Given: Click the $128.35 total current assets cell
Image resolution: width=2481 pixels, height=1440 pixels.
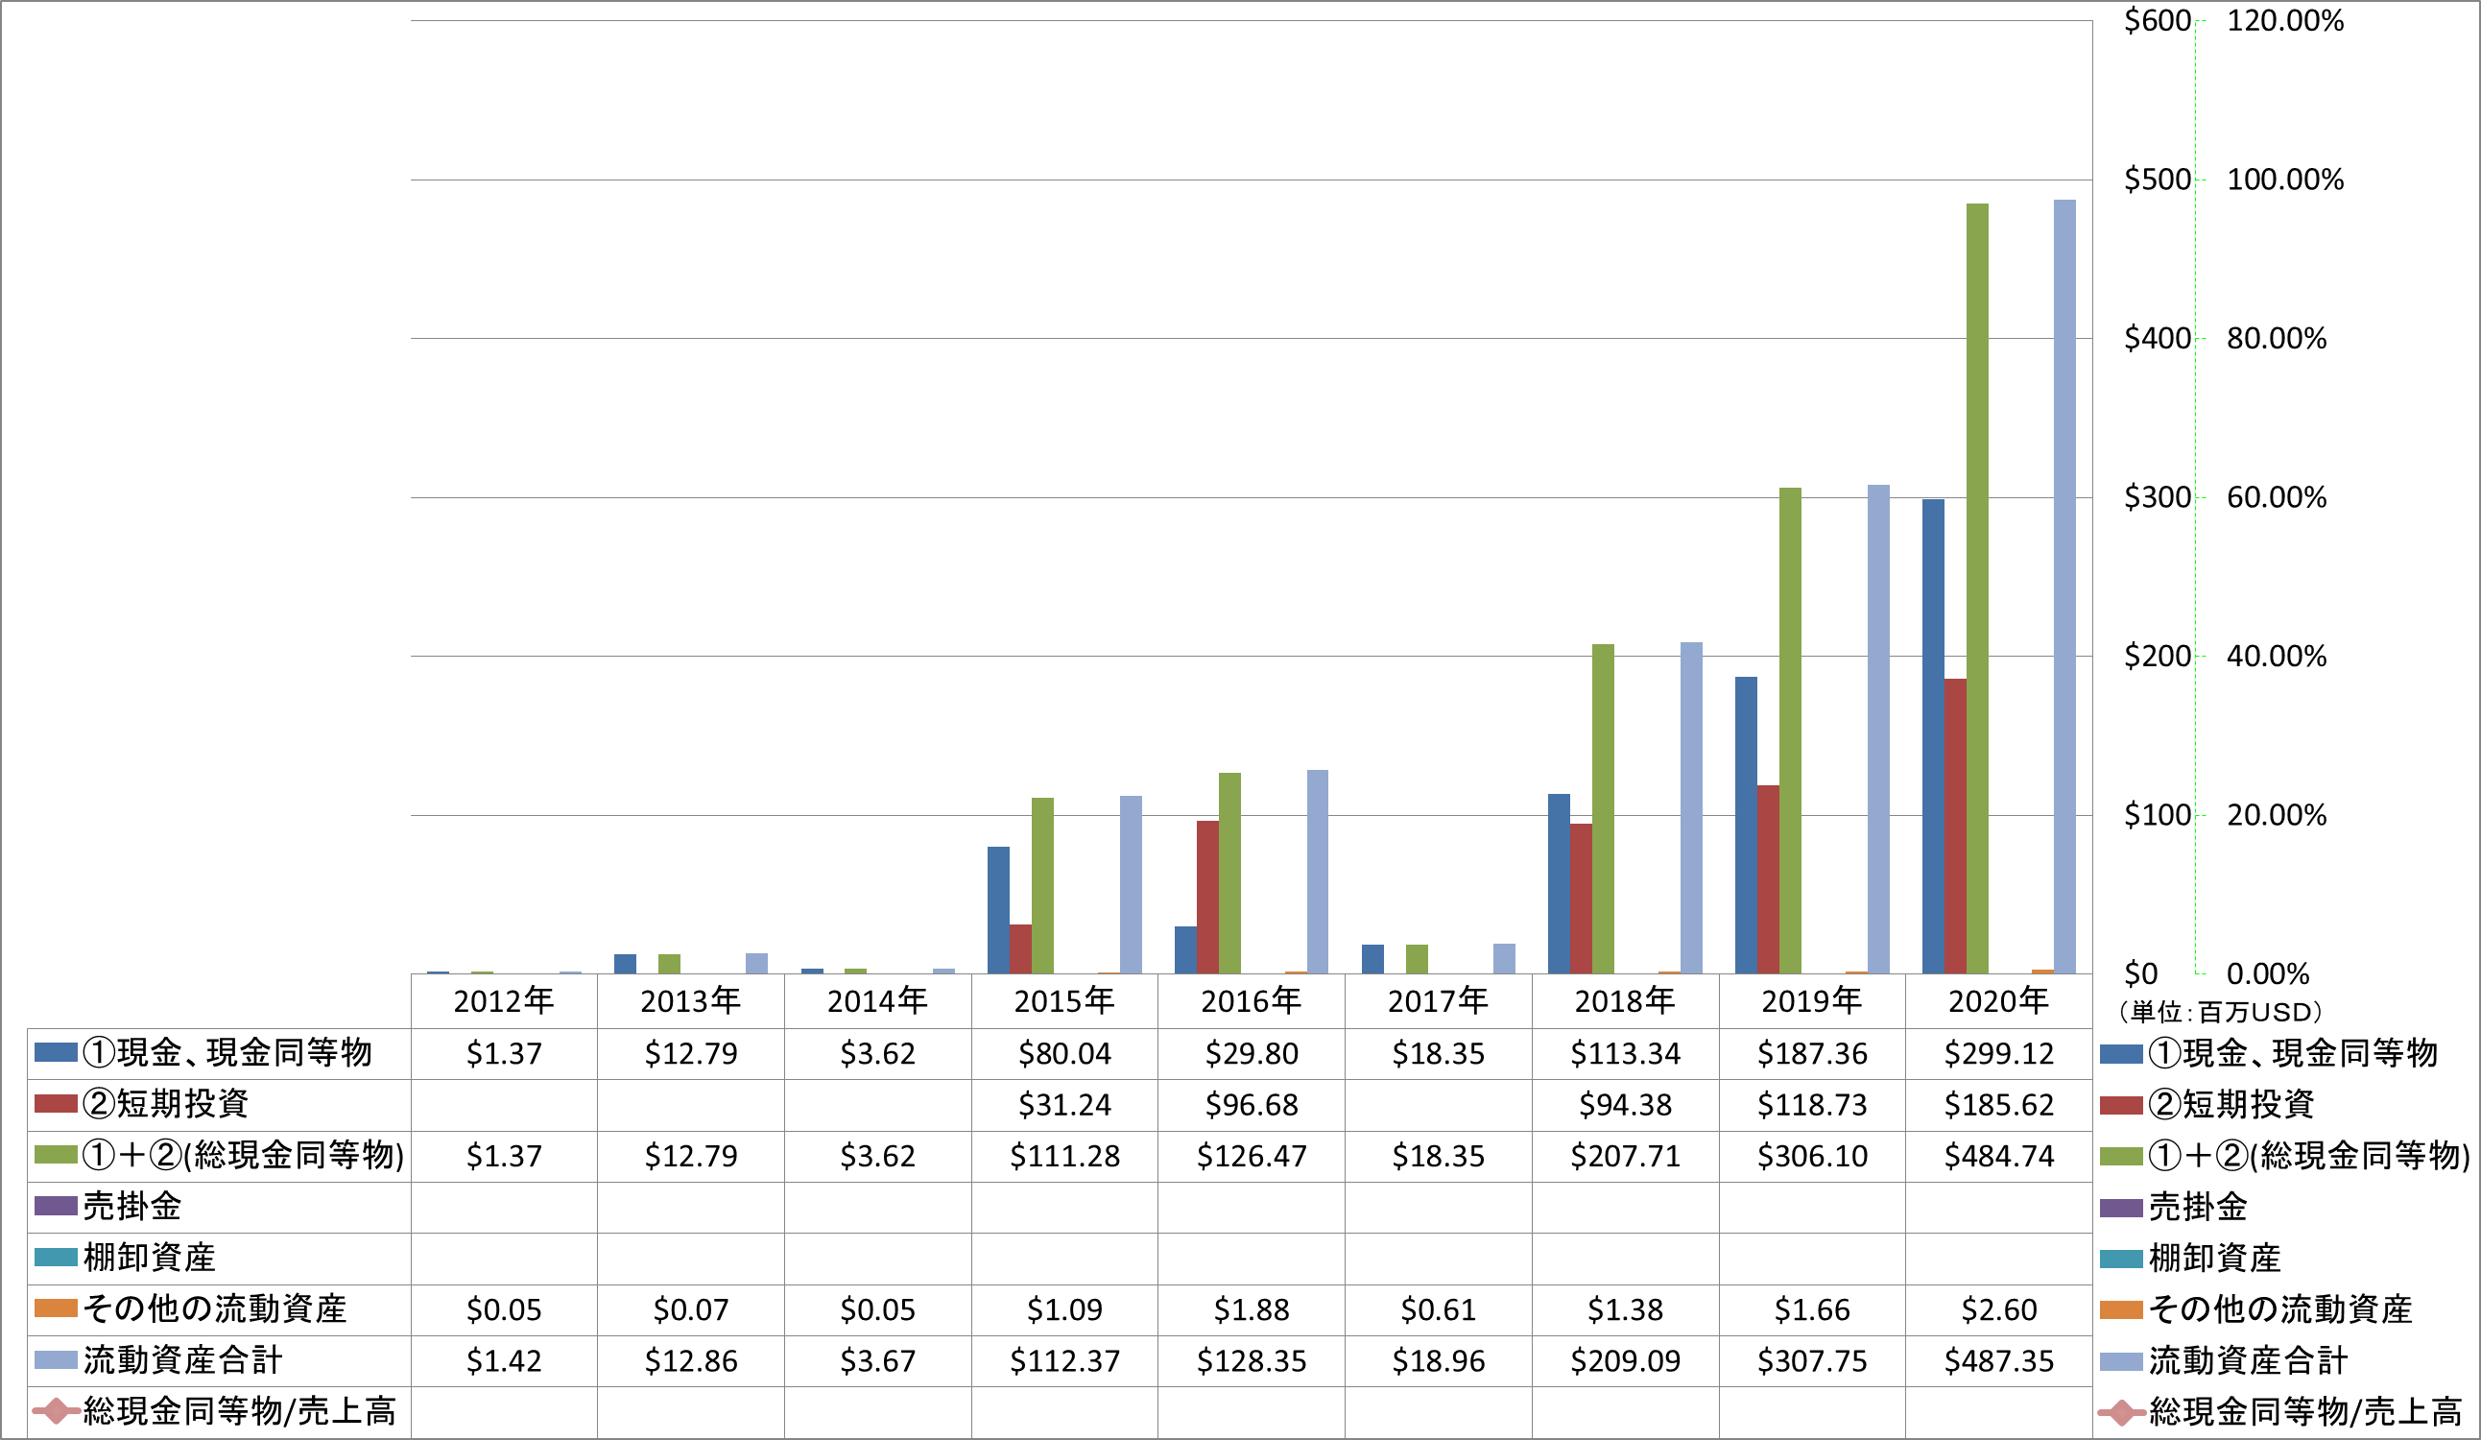Looking at the screenshot, I should (1252, 1361).
